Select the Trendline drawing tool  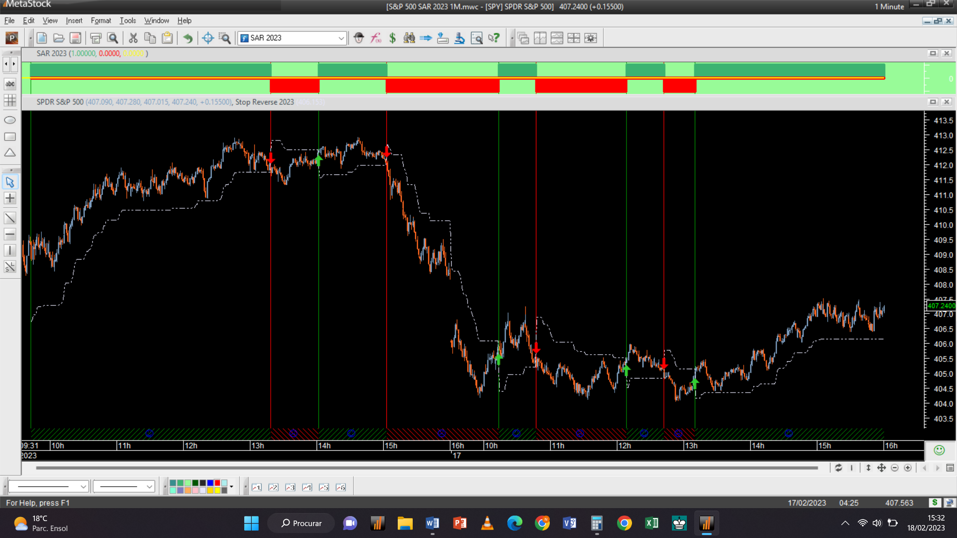10,218
